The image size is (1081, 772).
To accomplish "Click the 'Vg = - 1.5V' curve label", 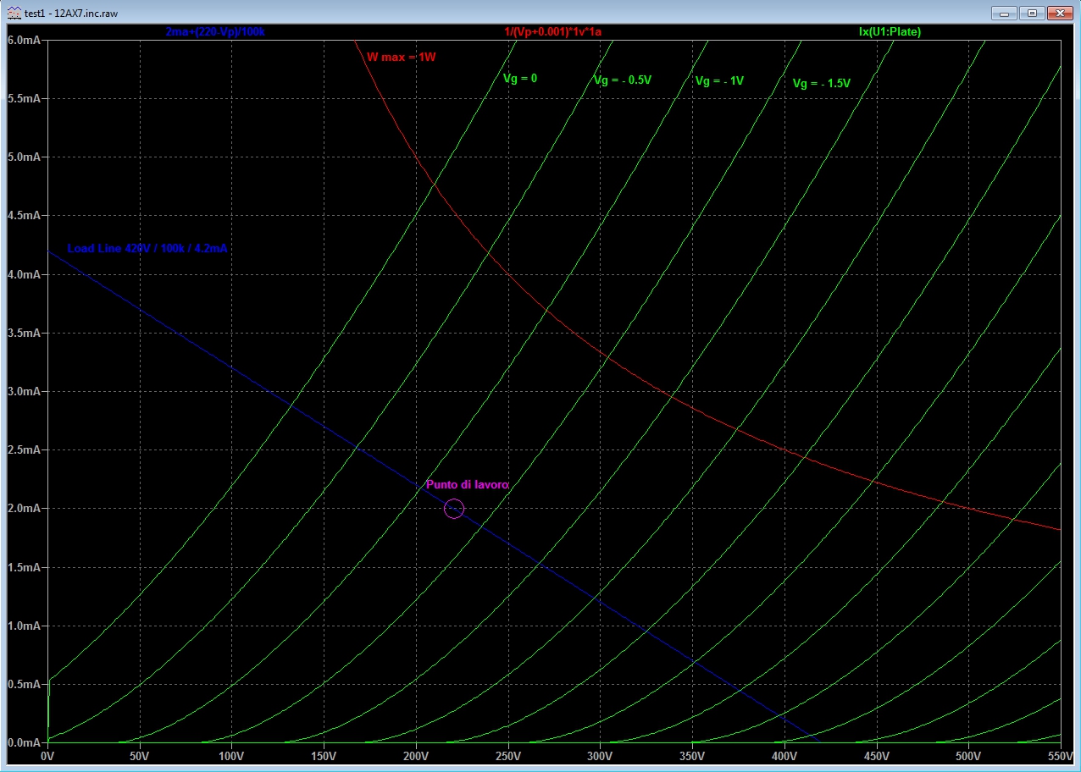I will 820,84.
